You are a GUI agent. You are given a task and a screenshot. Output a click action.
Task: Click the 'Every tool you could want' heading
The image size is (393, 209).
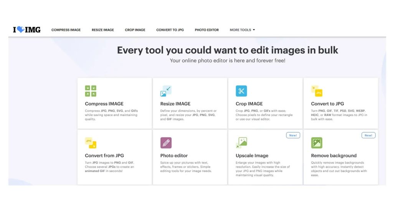pos(227,50)
